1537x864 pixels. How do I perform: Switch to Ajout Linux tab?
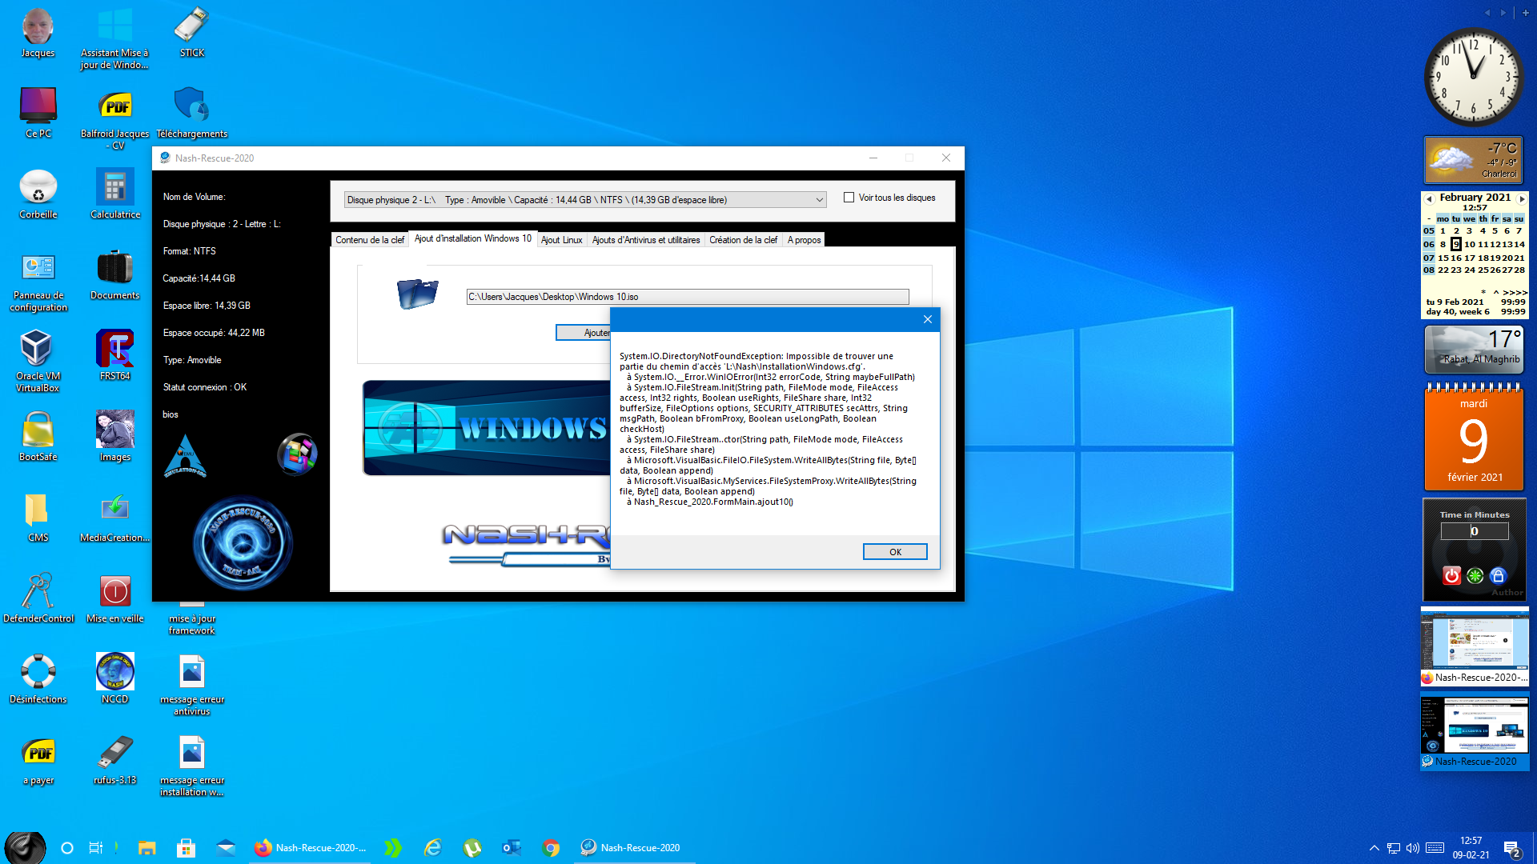tap(561, 240)
